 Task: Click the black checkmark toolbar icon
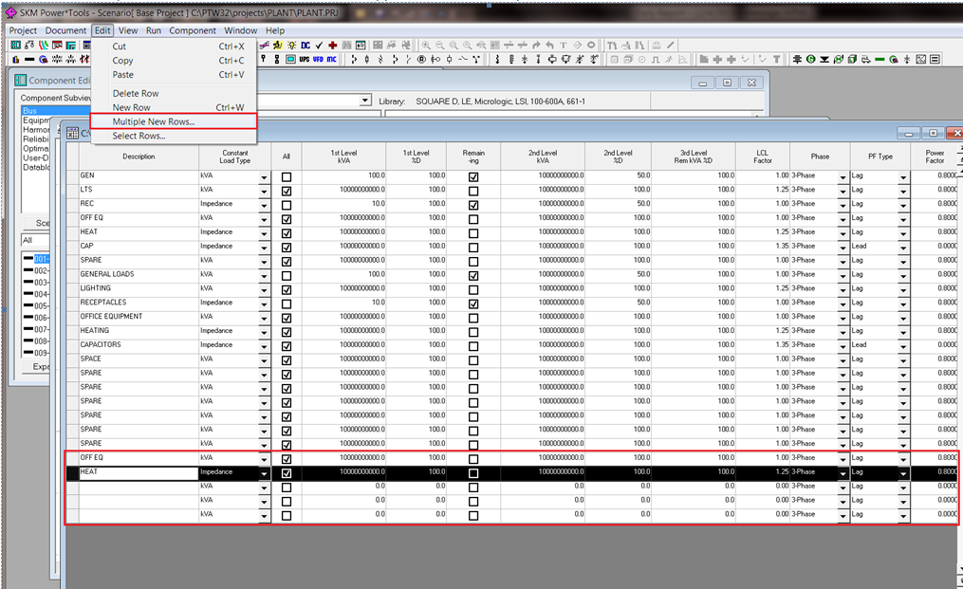319,45
